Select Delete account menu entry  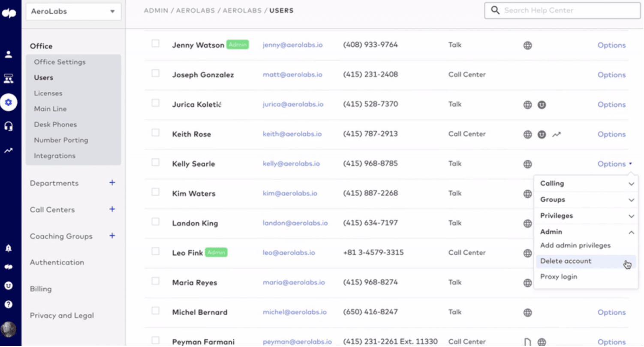point(586,261)
